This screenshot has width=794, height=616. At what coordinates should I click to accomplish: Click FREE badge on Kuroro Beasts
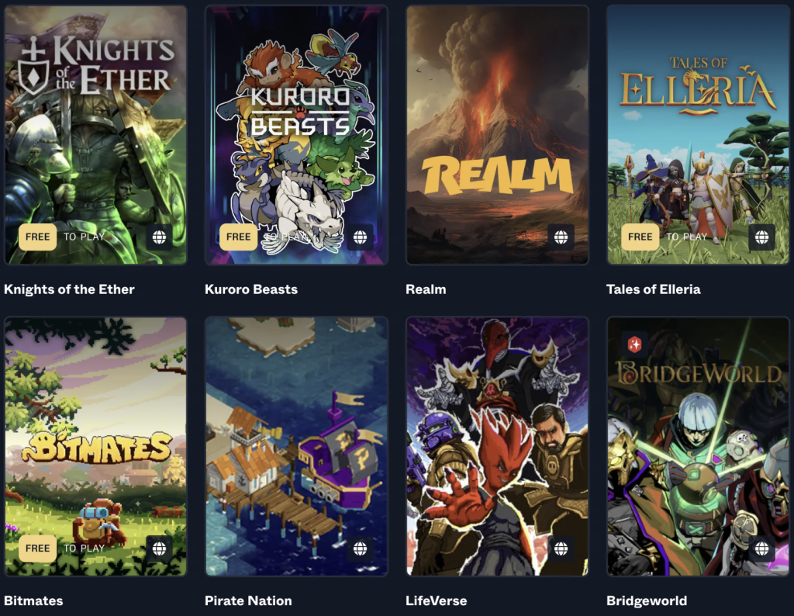click(239, 237)
